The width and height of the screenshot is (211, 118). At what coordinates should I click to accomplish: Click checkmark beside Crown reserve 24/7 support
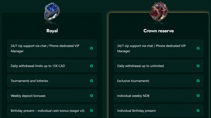(198, 48)
